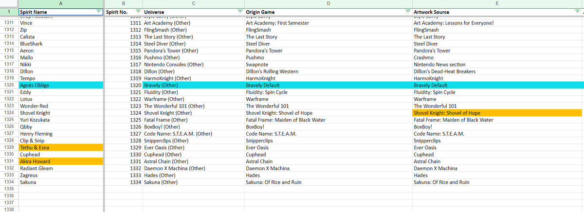Image resolution: width=584 pixels, height=212 pixels.
Task: Open the Origin Game column filter
Action: point(408,11)
